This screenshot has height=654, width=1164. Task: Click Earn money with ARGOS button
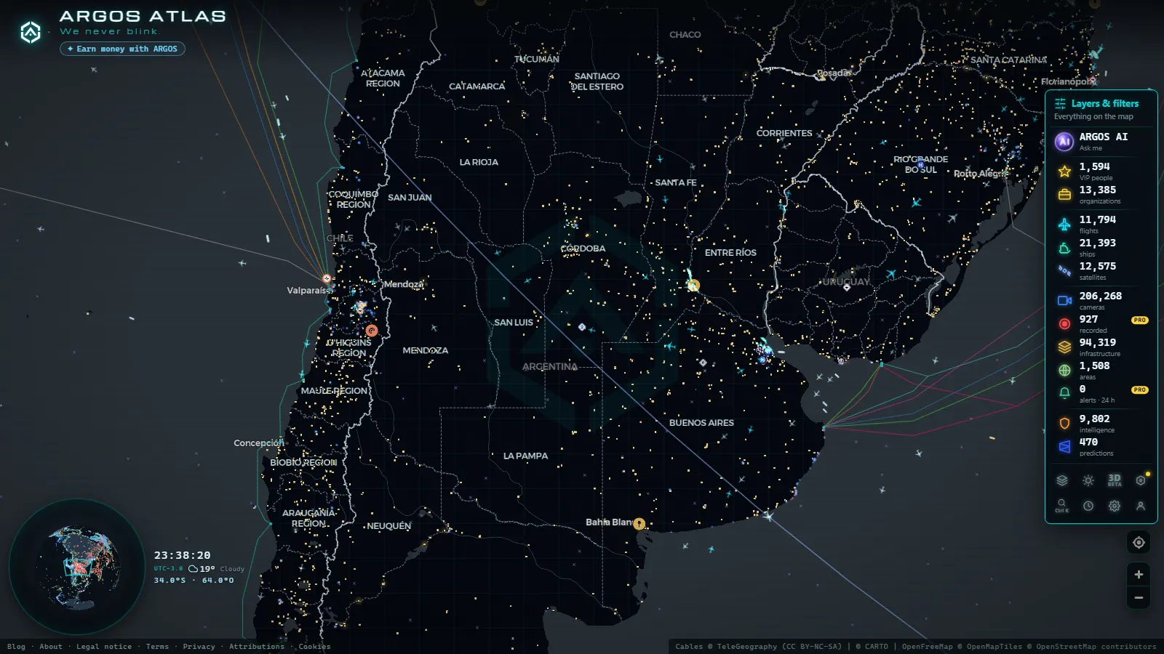tap(122, 49)
